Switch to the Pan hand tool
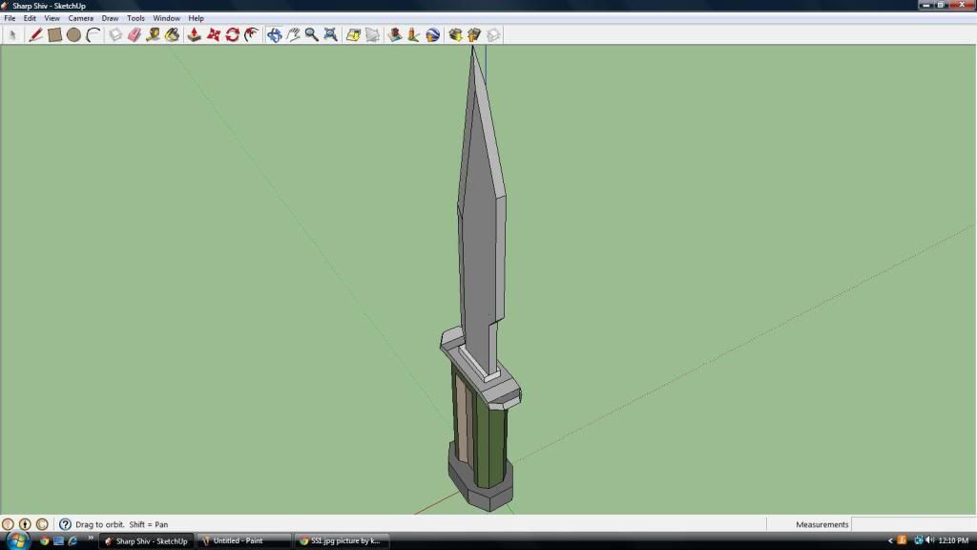This screenshot has height=550, width=977. [x=293, y=34]
